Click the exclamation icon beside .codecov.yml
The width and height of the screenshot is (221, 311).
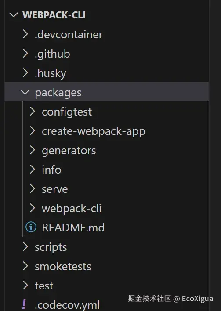point(24,304)
